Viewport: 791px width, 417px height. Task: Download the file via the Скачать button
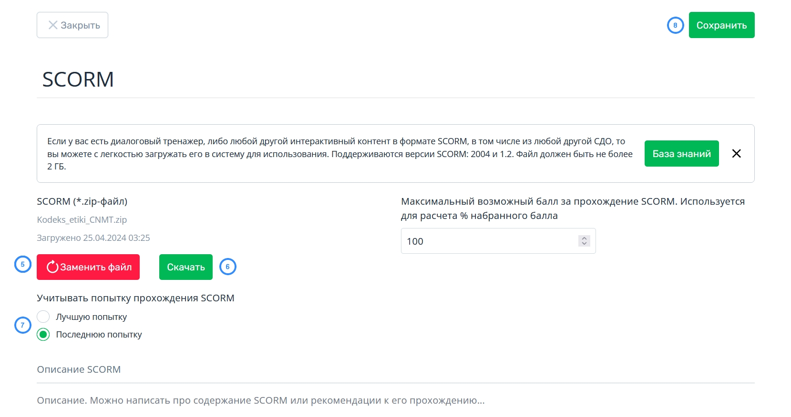[186, 267]
